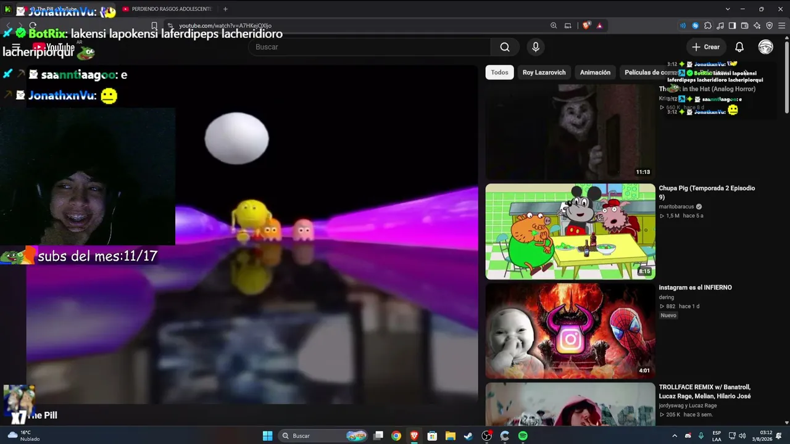Screen dimensions: 790x444
Task: Open Steam from the taskbar
Action: tap(468, 436)
